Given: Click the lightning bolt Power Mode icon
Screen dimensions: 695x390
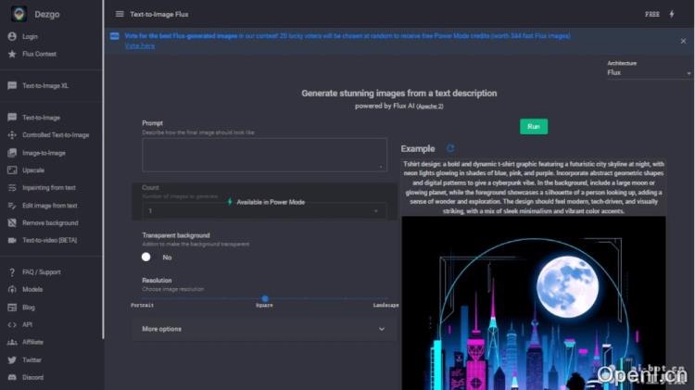Looking at the screenshot, I should (x=672, y=14).
